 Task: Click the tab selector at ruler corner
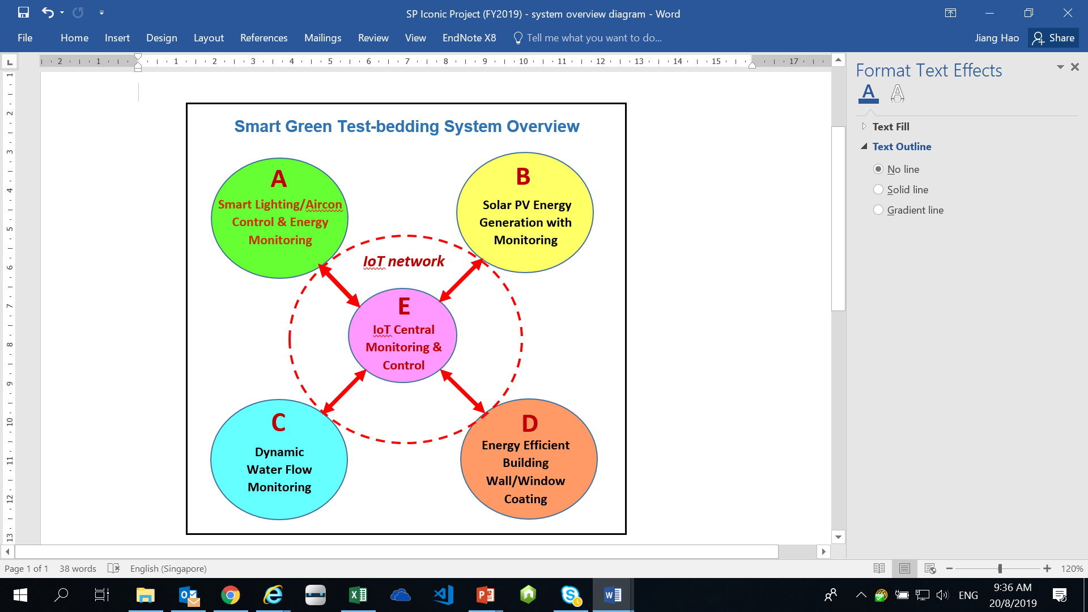(x=10, y=61)
